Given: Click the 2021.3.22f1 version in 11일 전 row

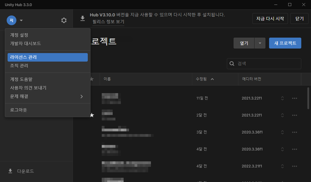Looking at the screenshot, I should [x=252, y=98].
